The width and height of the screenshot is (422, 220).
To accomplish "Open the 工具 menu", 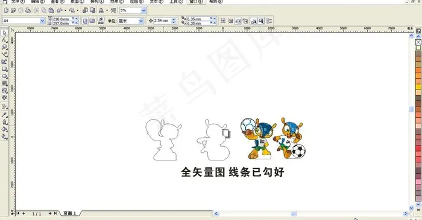I will 176,1.
